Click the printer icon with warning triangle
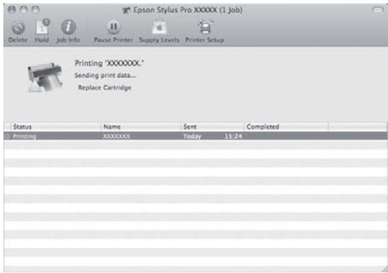388x273 pixels. click(44, 77)
